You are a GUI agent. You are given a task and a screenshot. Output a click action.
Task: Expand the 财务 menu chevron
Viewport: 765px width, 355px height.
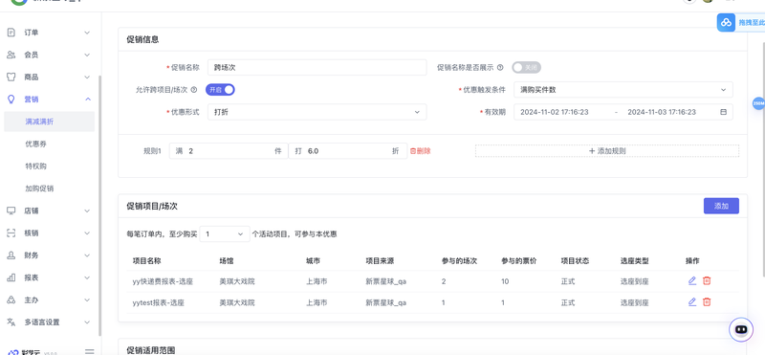87,255
